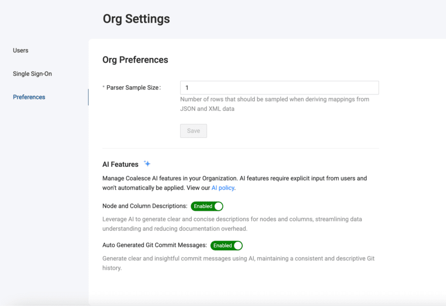Click the AI Features sparkle icon
The image size is (446, 306).
[147, 164]
